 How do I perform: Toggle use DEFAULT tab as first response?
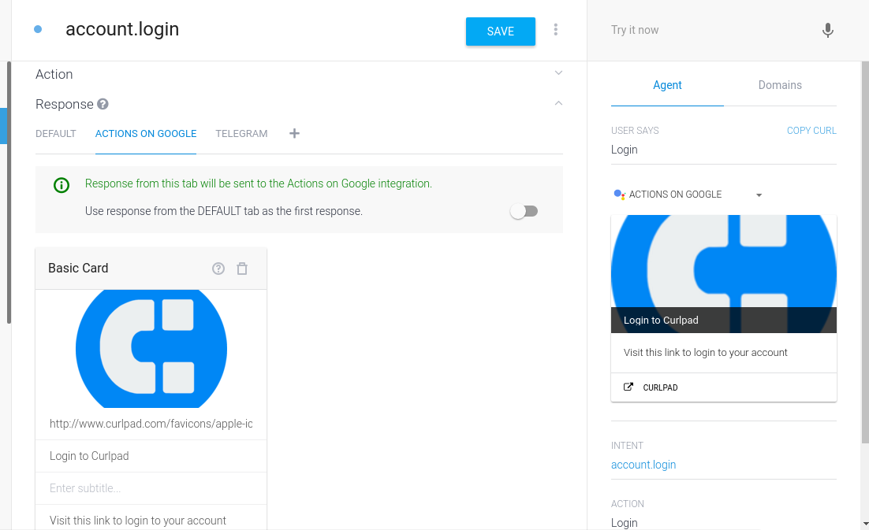coord(524,211)
